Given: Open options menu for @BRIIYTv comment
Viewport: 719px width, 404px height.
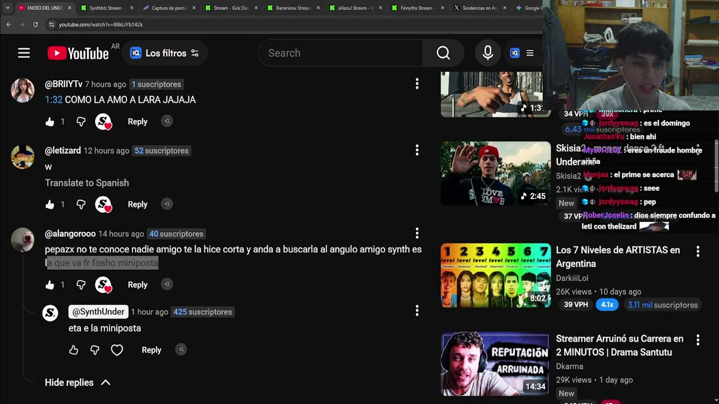Looking at the screenshot, I should pos(417,84).
